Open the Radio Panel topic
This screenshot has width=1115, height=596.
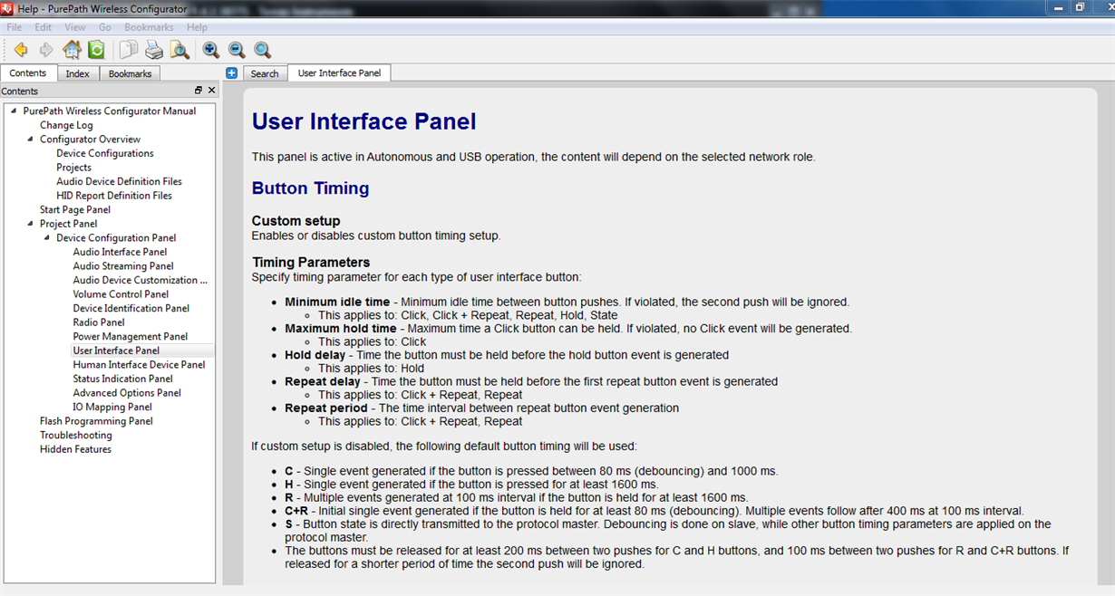coord(99,322)
